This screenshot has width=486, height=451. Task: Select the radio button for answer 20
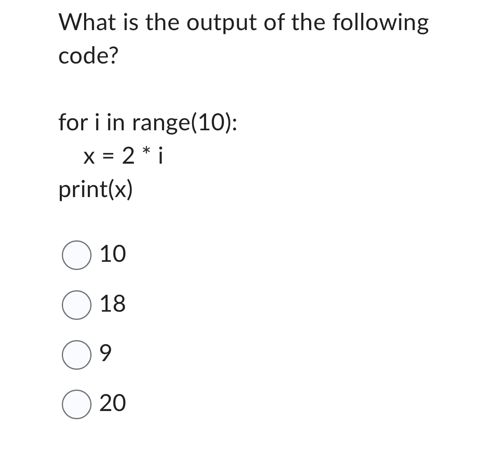pos(77,404)
